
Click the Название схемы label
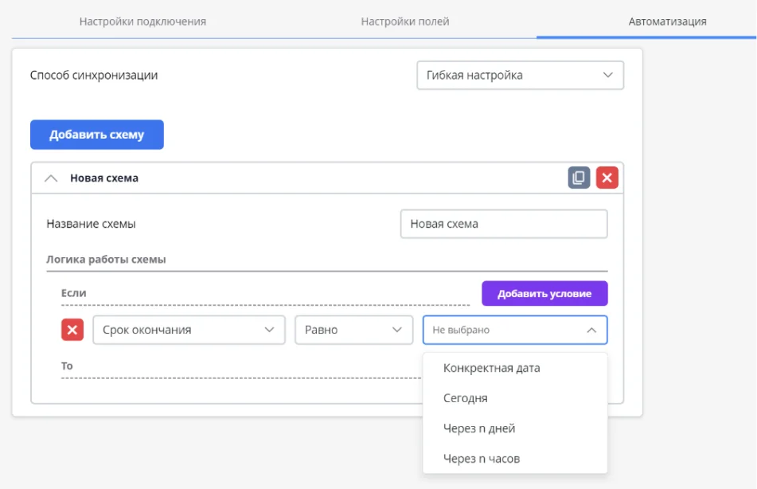(91, 224)
